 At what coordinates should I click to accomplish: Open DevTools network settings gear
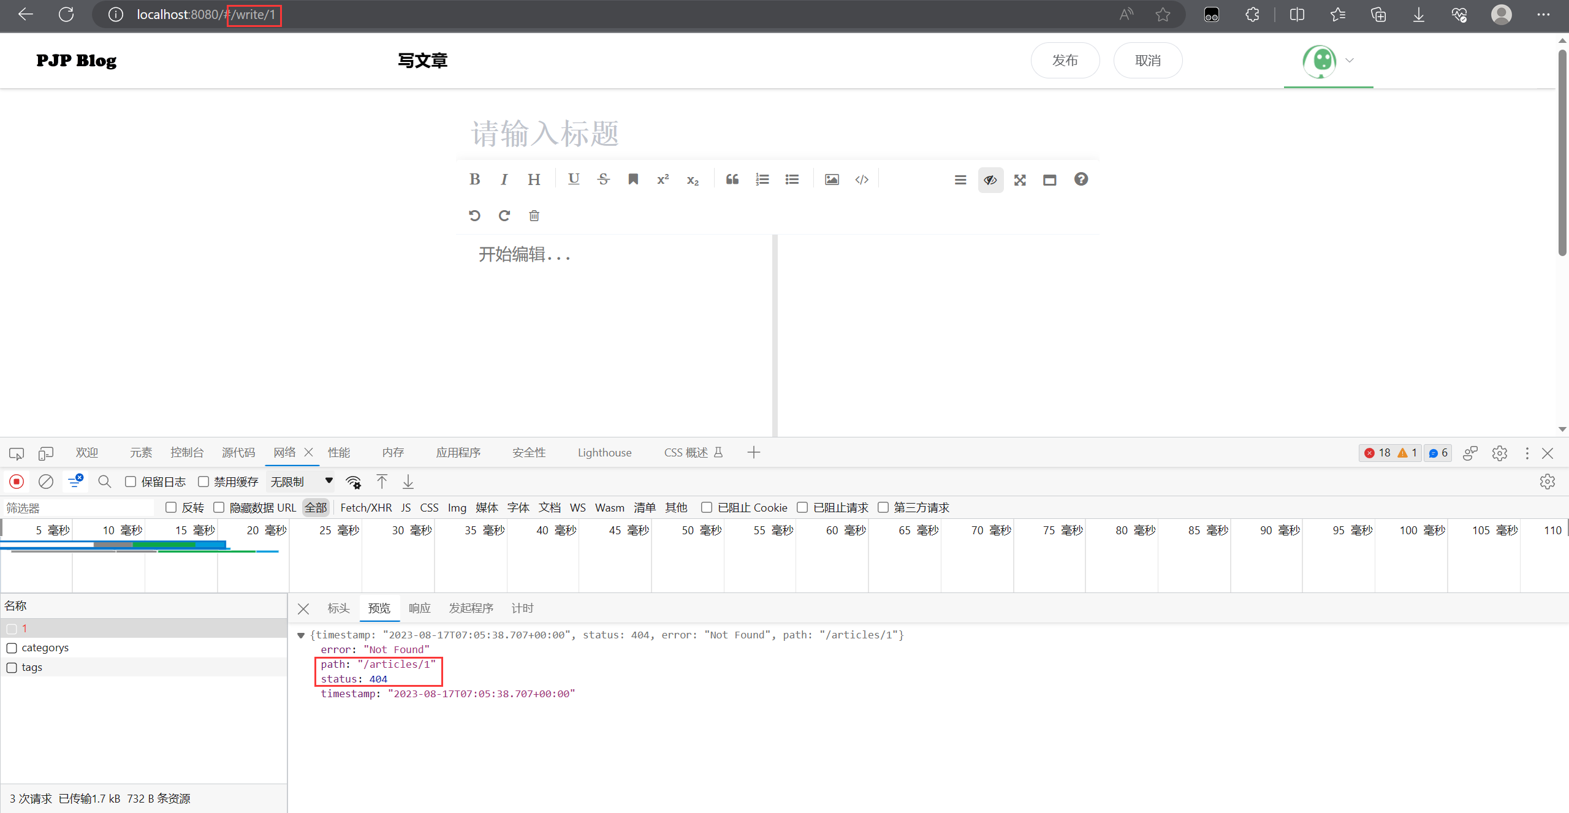pos(1548,482)
